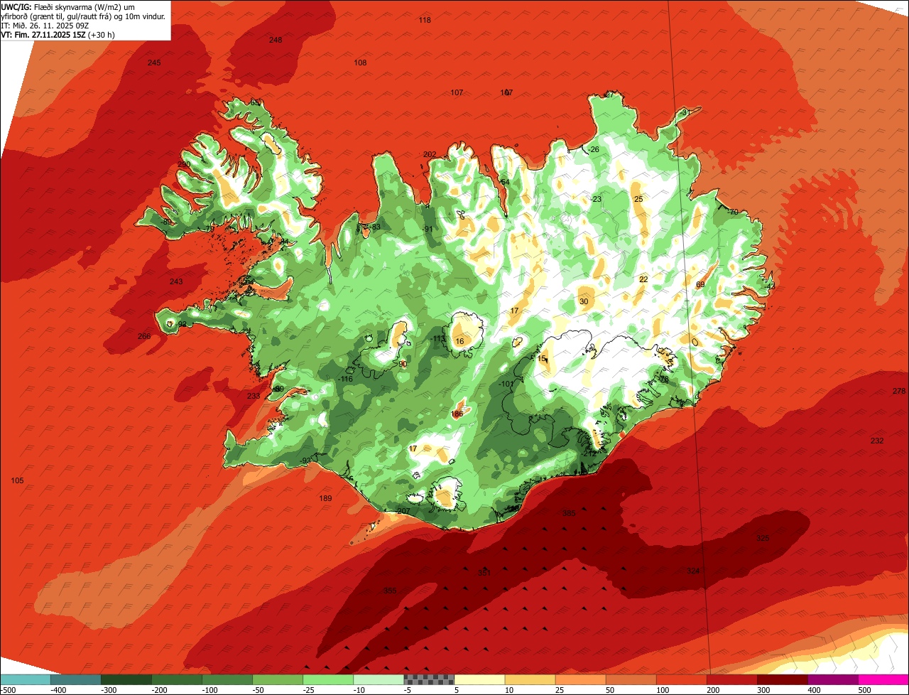Click the legend swatch between -50 and -25

pyautogui.click(x=278, y=679)
